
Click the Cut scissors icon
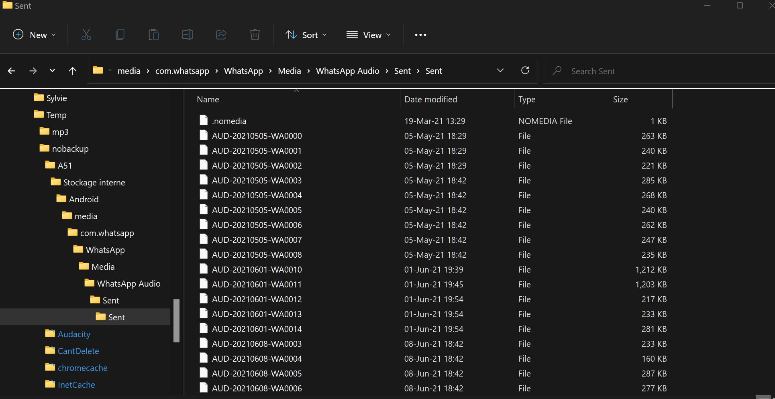point(86,35)
